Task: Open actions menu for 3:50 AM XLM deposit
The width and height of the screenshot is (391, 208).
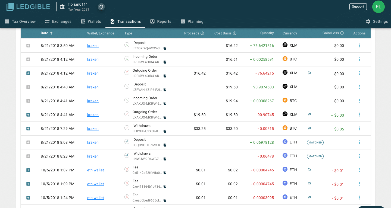Action: 359,46
